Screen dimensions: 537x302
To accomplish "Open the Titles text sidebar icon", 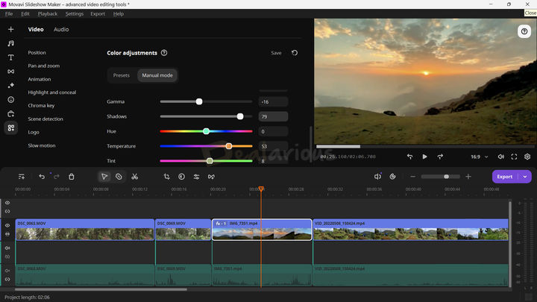I will point(11,57).
